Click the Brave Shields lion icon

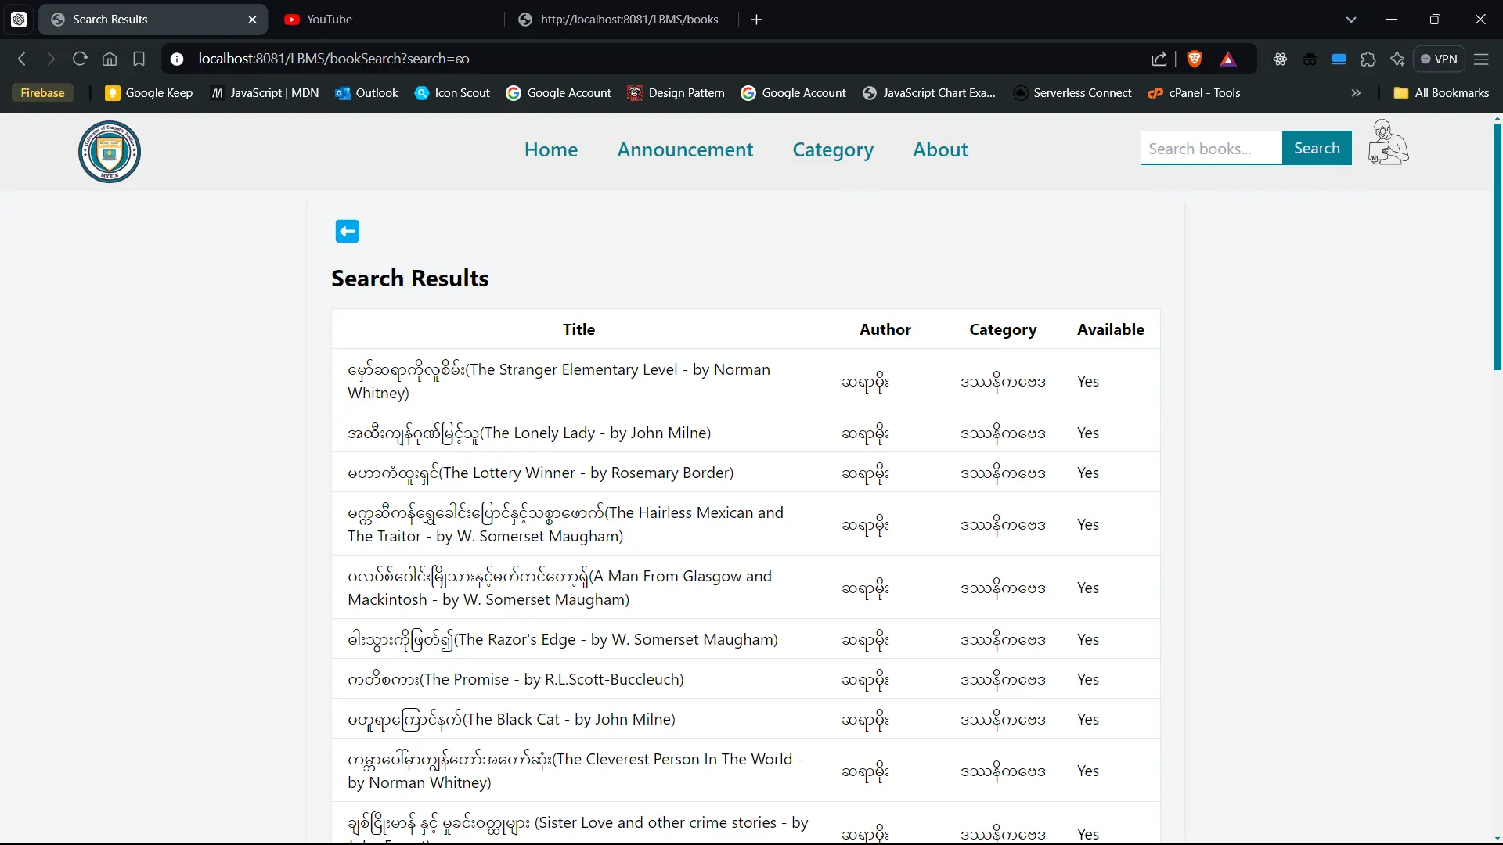point(1195,59)
